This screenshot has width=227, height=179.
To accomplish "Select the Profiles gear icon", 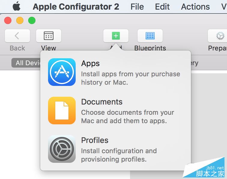I will [62, 149].
